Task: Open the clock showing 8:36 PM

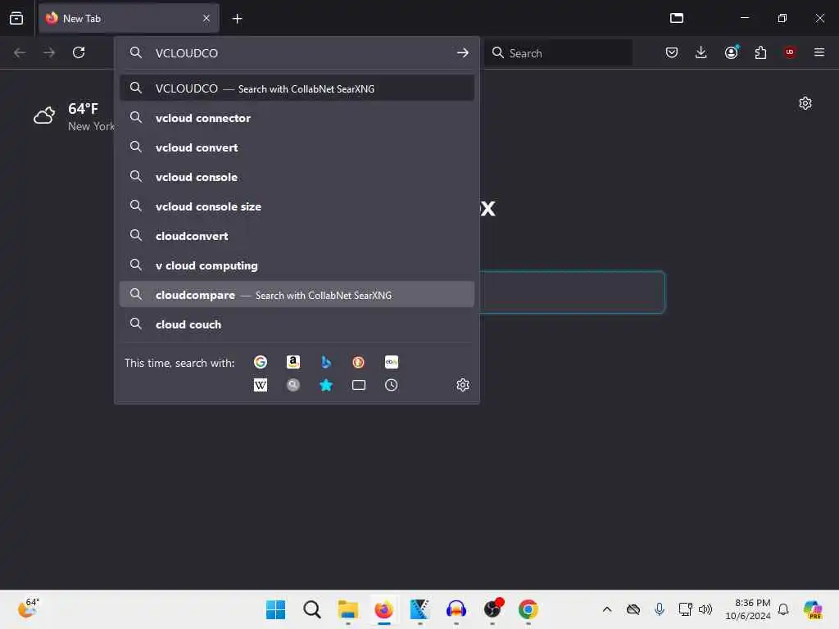Action: [748, 609]
